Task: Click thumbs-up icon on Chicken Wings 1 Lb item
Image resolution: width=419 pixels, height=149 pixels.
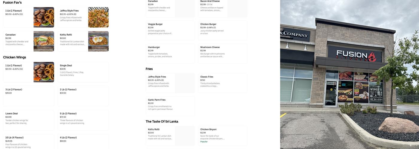Action: [x=13, y=69]
